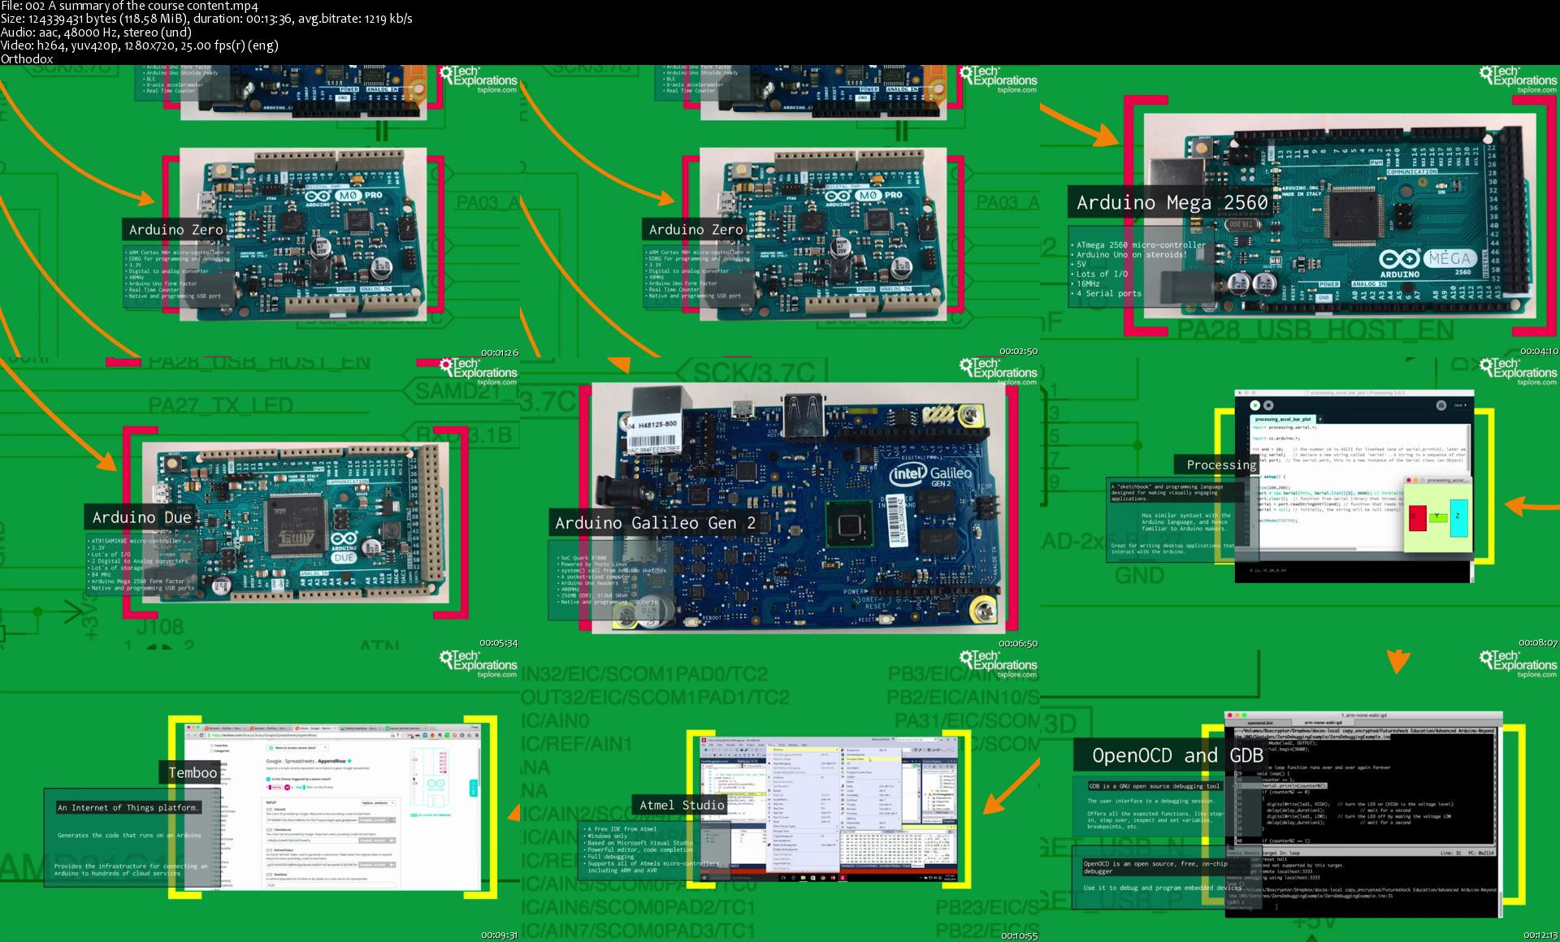Click the 'Temboo' title label
The height and width of the screenshot is (942, 1560).
(193, 772)
